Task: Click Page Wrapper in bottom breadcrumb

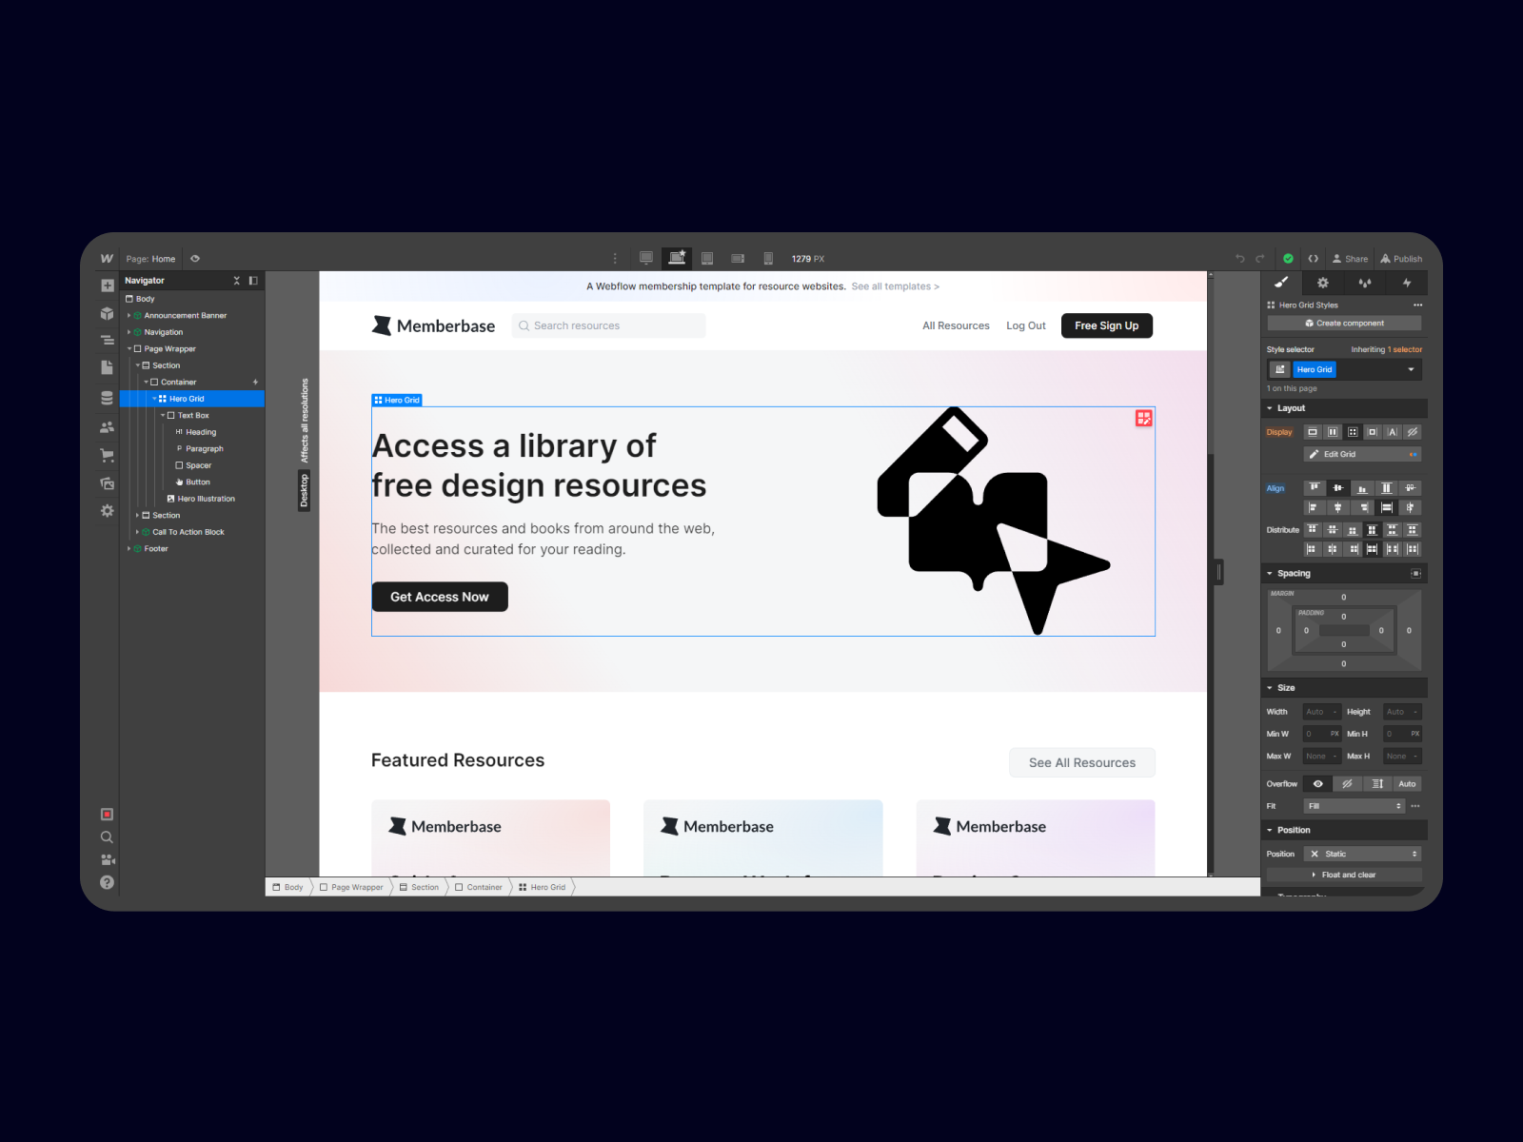Action: tap(351, 887)
